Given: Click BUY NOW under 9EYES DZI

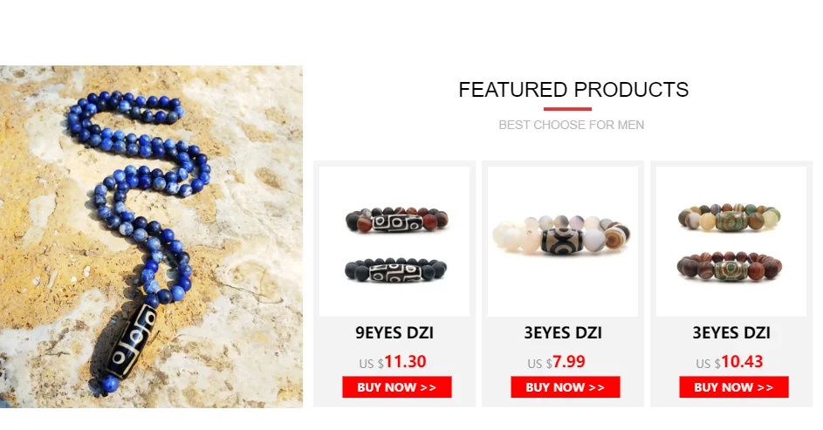Looking at the screenshot, I should [x=397, y=387].
